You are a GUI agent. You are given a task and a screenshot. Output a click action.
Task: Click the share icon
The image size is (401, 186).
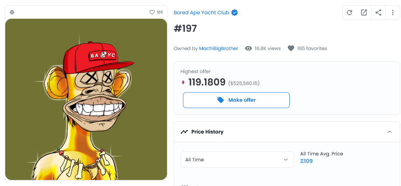click(378, 12)
